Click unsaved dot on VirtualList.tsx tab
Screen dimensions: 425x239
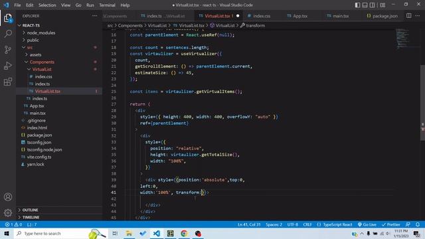(238, 16)
